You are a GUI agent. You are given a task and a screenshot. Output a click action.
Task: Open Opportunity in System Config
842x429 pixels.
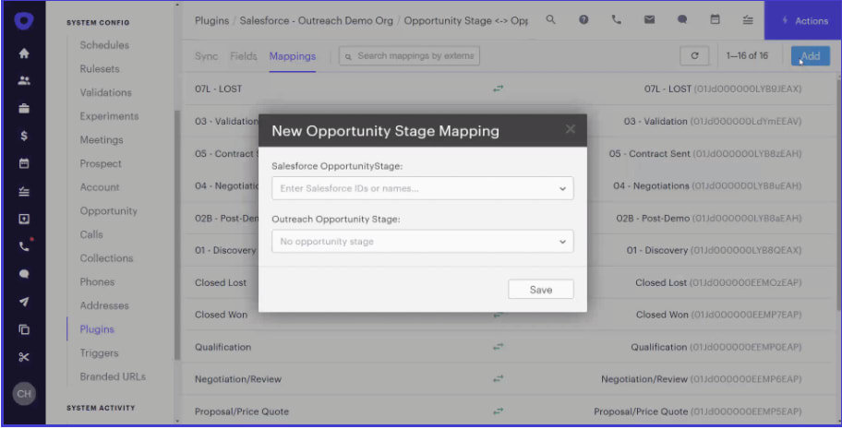click(108, 210)
